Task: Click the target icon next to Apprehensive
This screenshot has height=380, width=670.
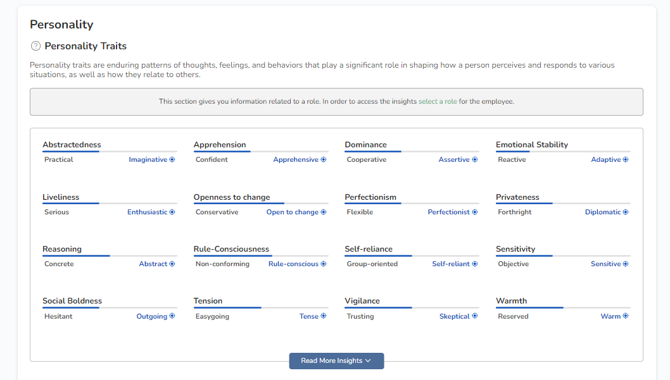Action: coord(324,160)
